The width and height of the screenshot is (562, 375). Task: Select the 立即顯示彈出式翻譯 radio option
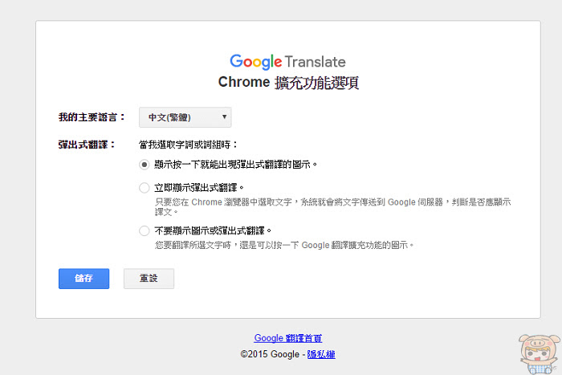(x=144, y=188)
